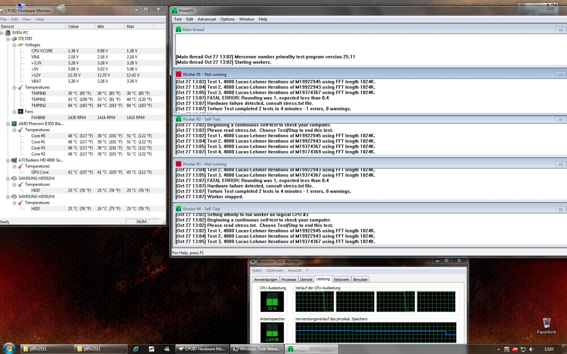This screenshot has height=354, width=567.
Task: Launch Internet Explorer from taskbar
Action: 136,349
